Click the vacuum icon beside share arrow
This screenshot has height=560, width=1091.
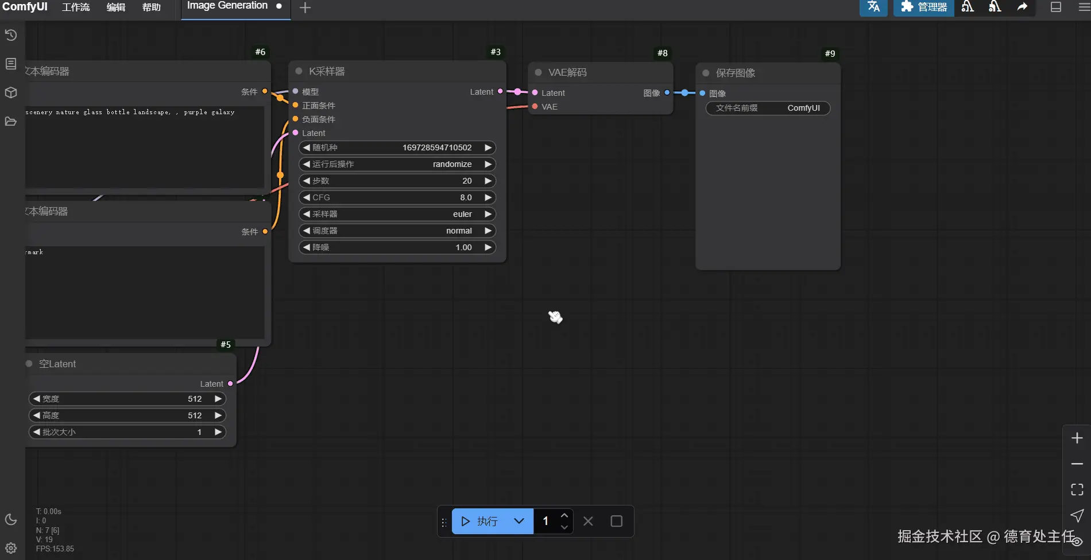pyautogui.click(x=995, y=7)
